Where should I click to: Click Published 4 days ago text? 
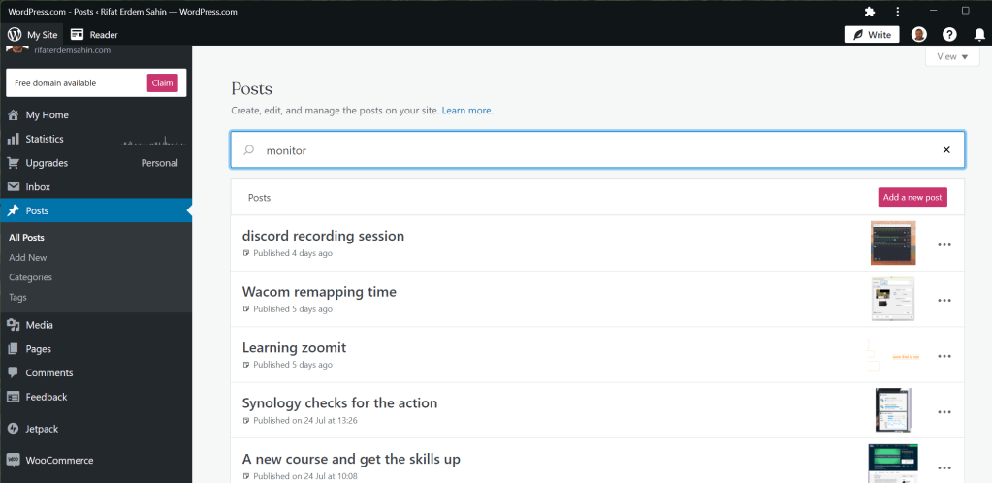[292, 253]
